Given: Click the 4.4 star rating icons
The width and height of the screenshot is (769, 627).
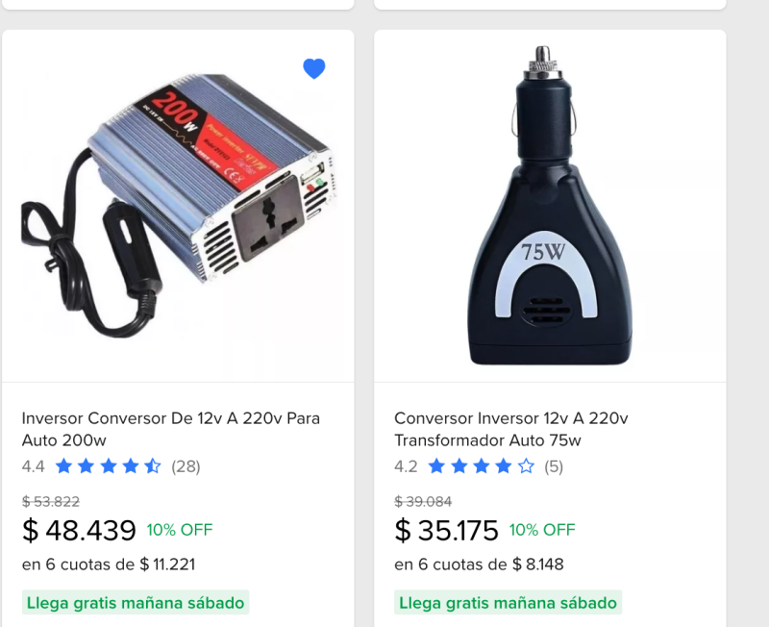Looking at the screenshot, I should coord(108,466).
